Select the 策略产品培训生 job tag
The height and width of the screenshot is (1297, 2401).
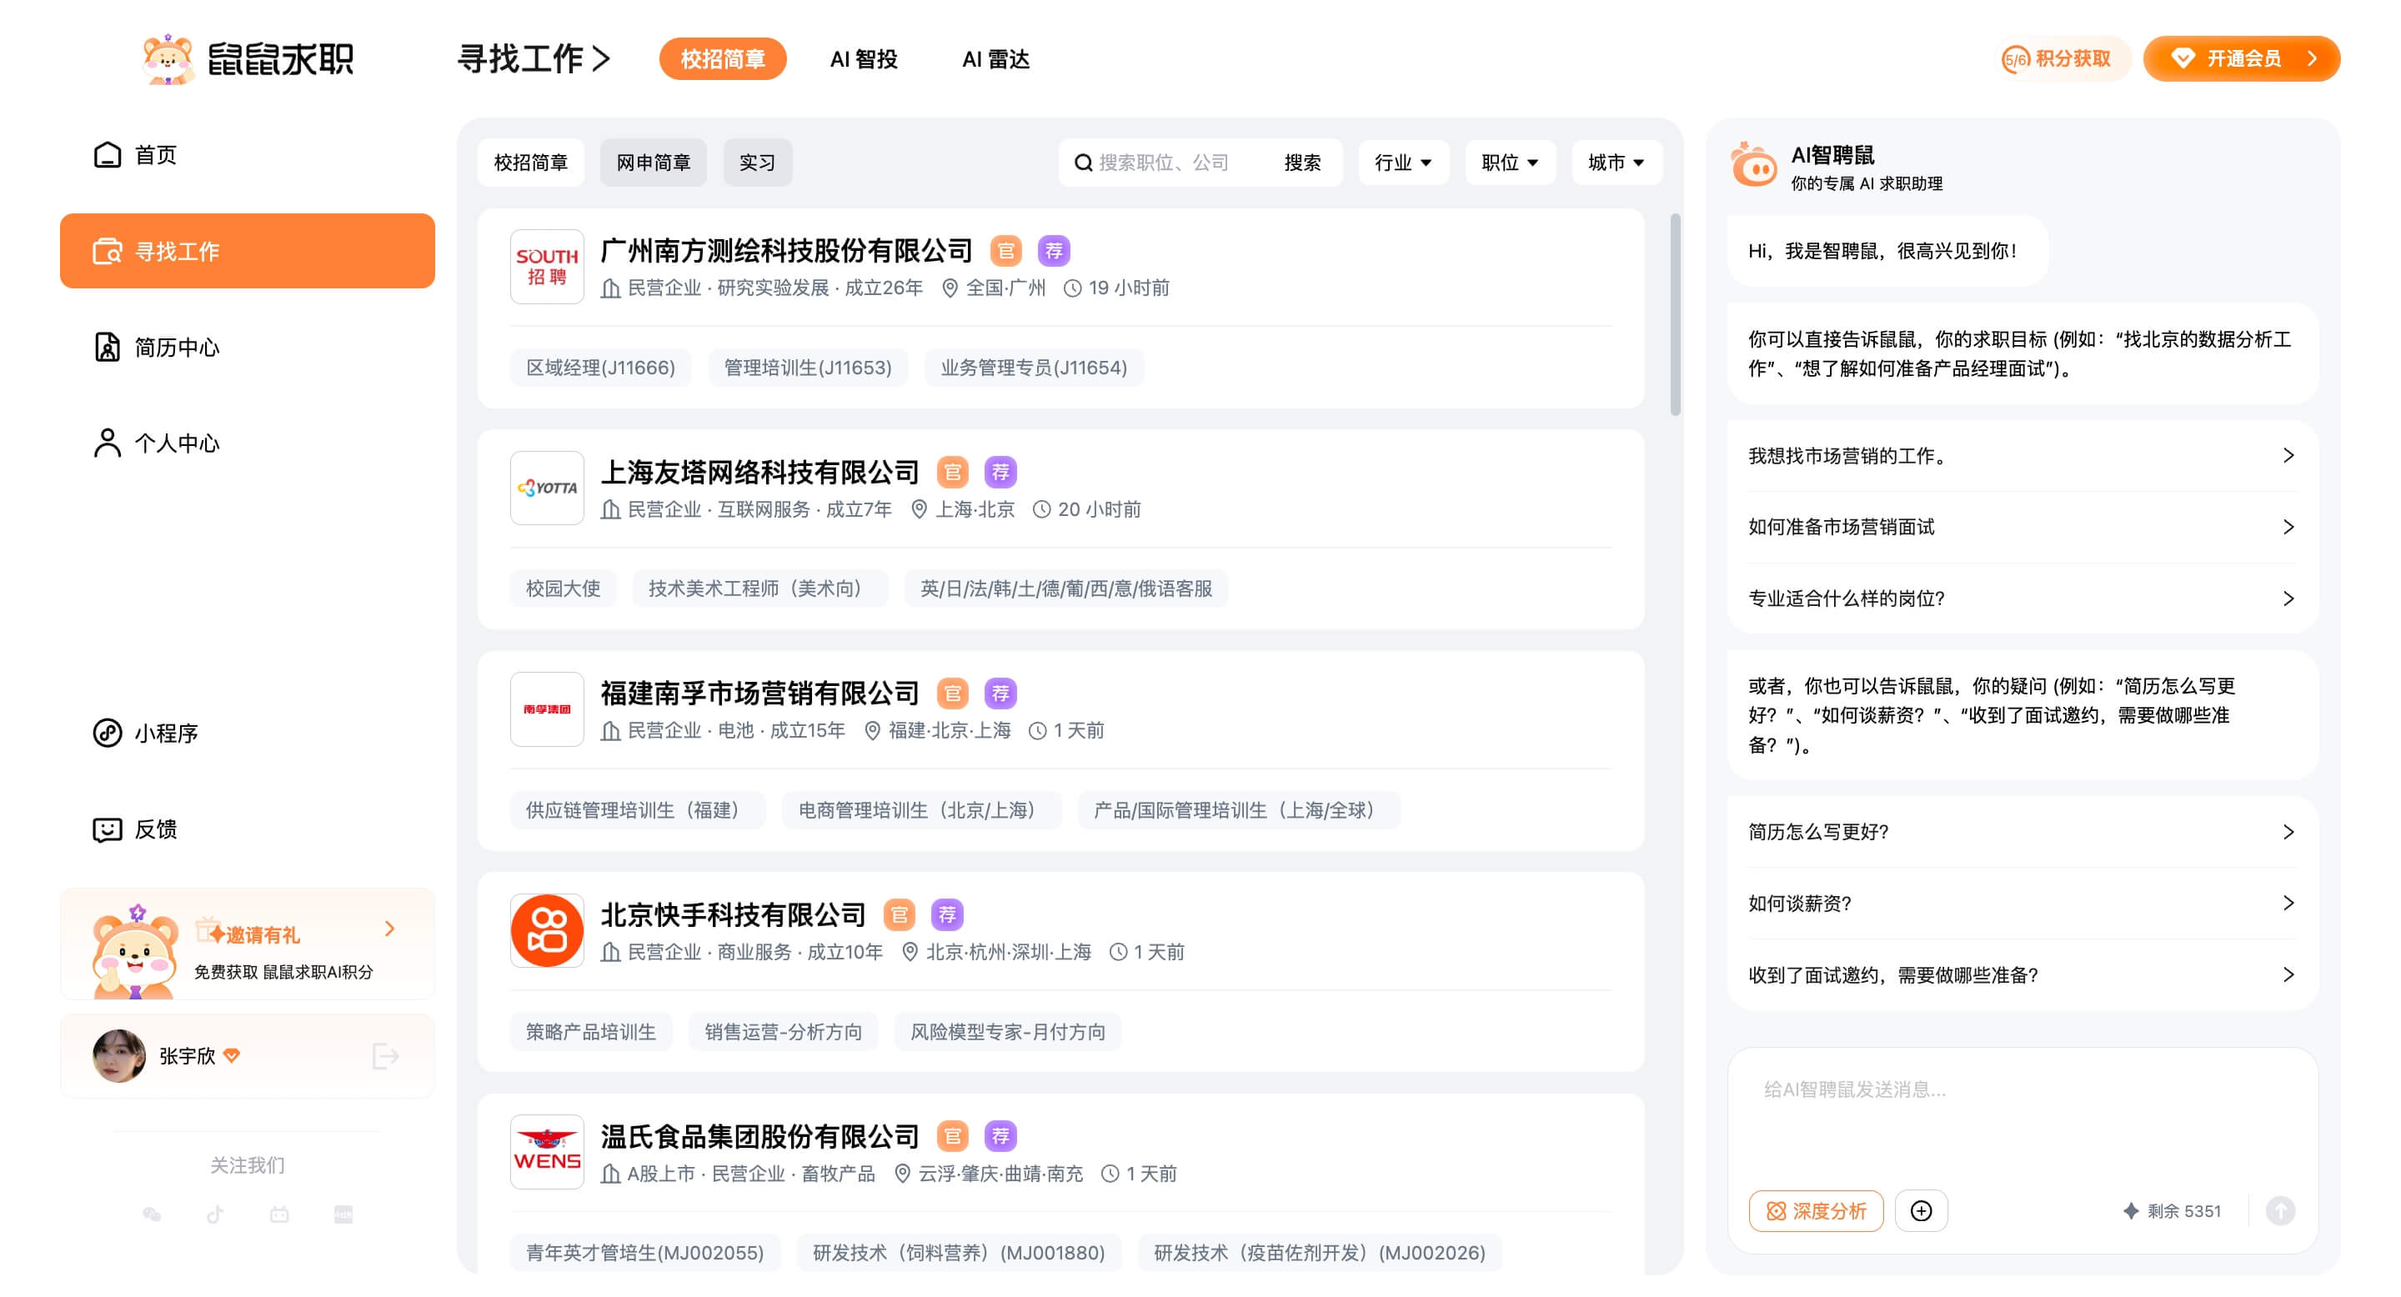[591, 1031]
